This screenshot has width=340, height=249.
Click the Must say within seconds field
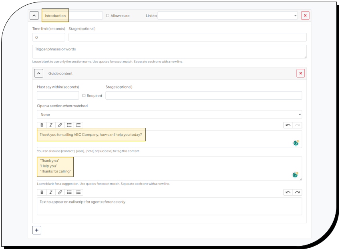[58, 96]
